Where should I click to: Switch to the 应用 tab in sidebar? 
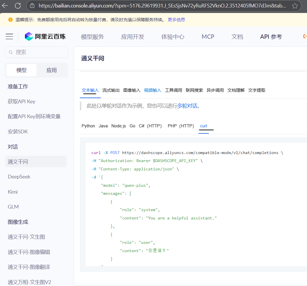click(x=52, y=70)
